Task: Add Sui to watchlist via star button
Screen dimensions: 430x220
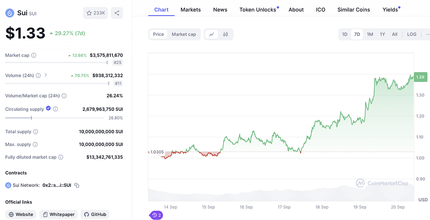Action: (96, 13)
